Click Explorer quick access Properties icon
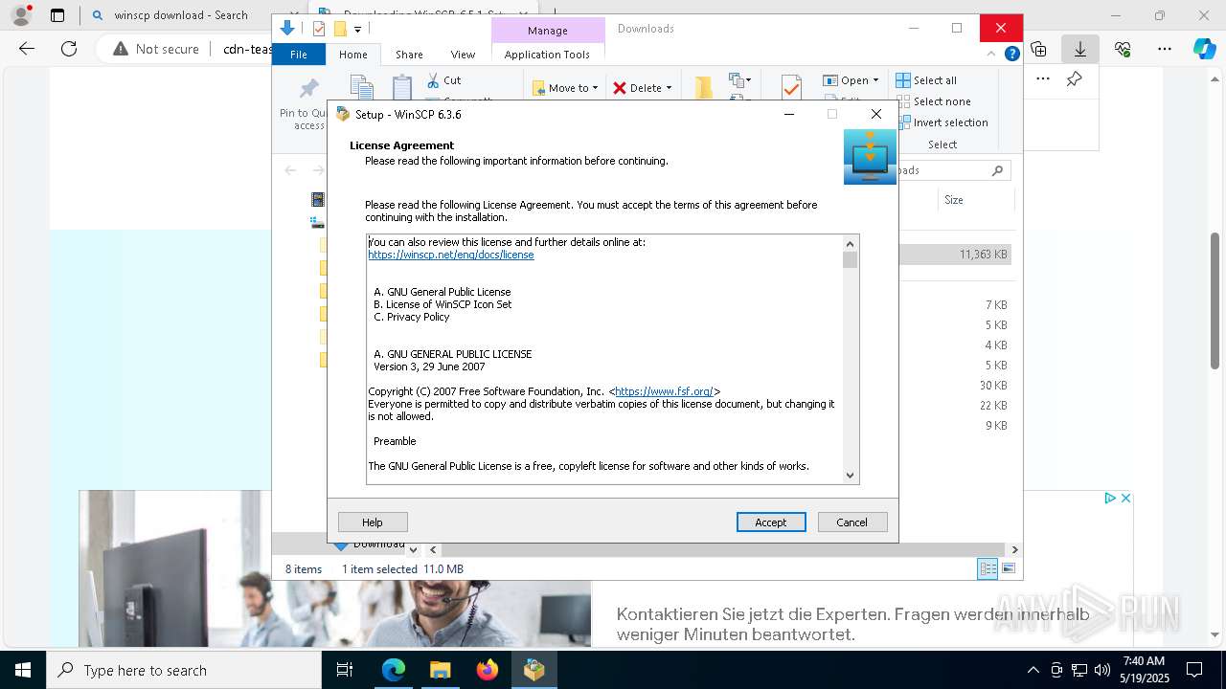1226x689 pixels. 319,29
